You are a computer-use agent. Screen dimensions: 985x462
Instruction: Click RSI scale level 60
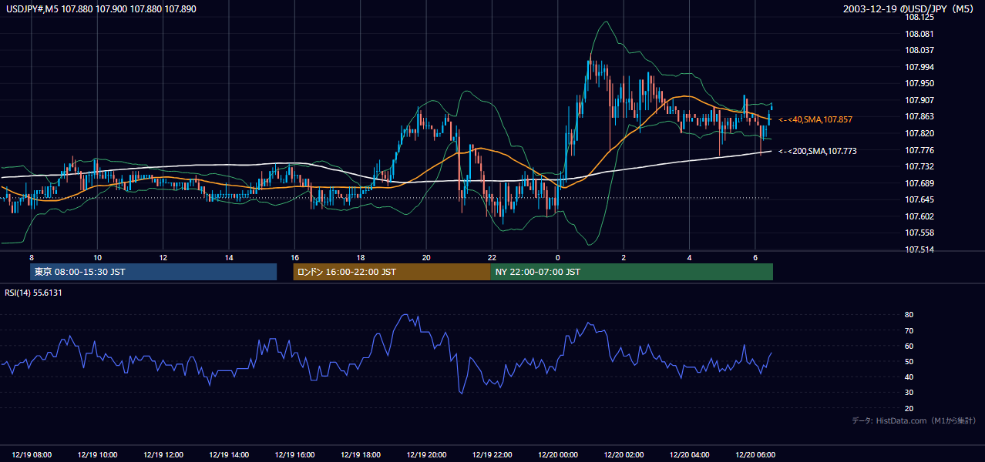coord(909,346)
